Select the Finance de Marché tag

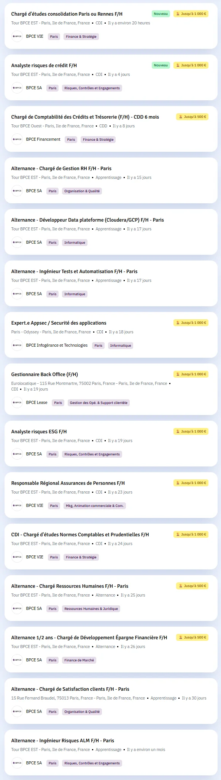tap(79, 660)
